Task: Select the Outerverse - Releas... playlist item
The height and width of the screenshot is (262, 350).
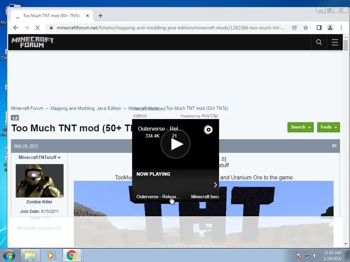Action: (158, 196)
